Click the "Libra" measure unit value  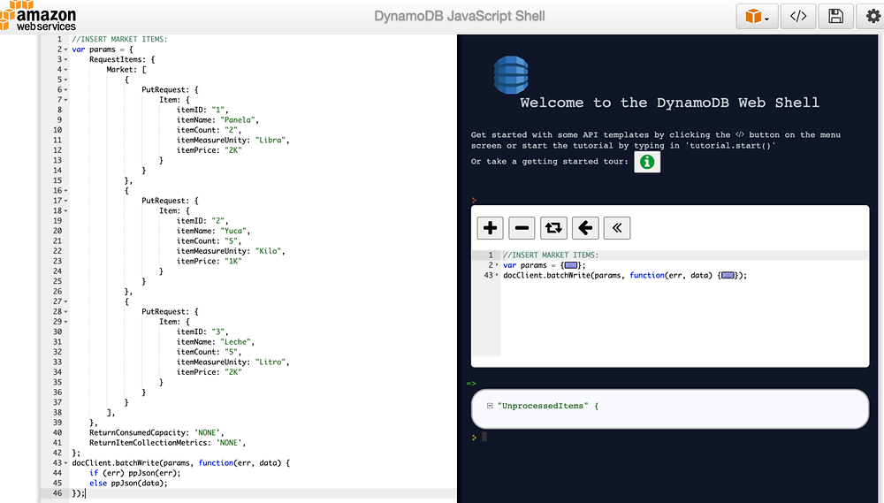271,140
